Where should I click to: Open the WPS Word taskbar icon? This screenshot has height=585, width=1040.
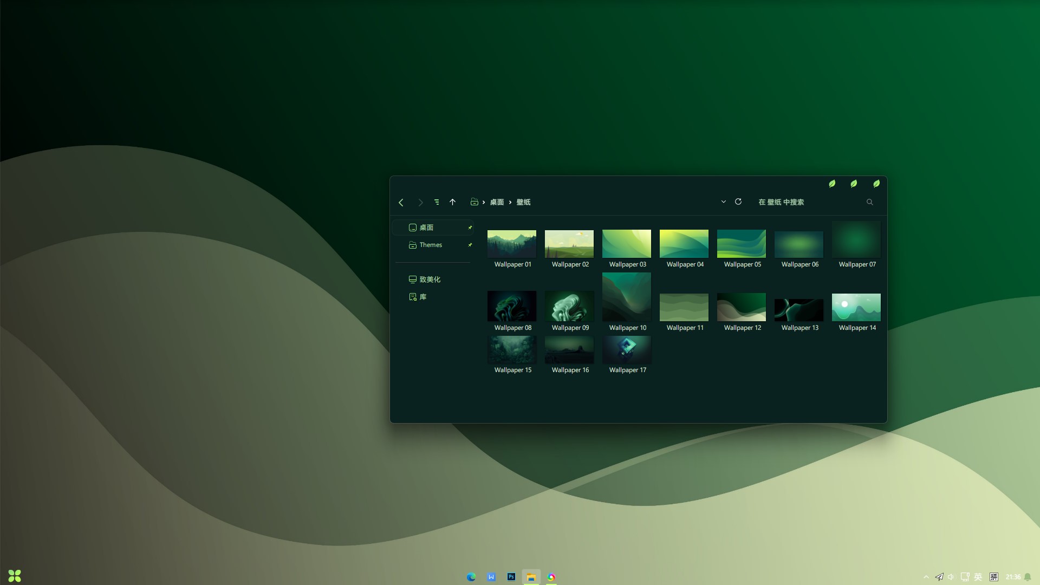491,577
